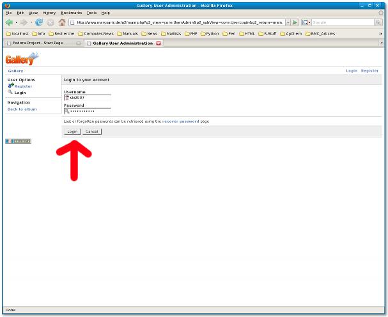Click the Gallery version badge in sidebar
Viewport: 388px width, 317px height.
[x=18, y=141]
